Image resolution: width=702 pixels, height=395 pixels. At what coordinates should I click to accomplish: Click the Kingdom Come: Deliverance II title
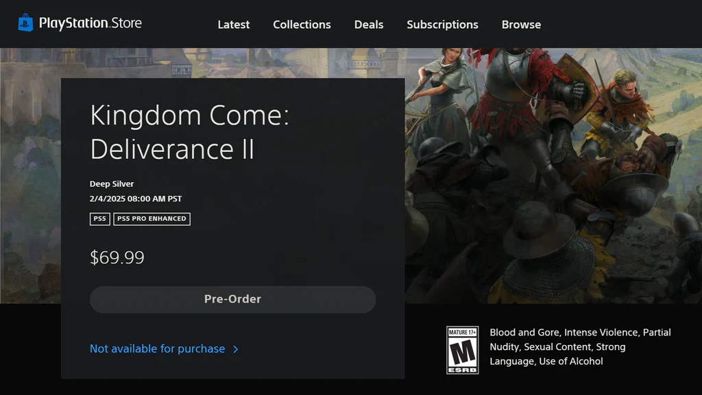point(189,132)
